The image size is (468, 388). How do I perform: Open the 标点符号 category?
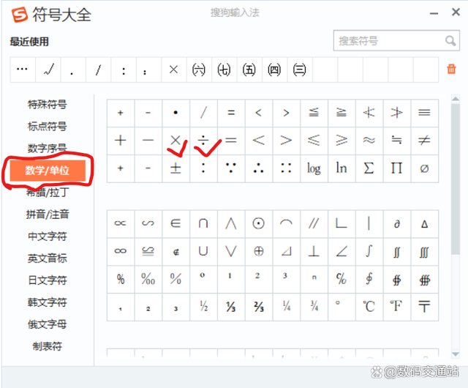coord(47,126)
